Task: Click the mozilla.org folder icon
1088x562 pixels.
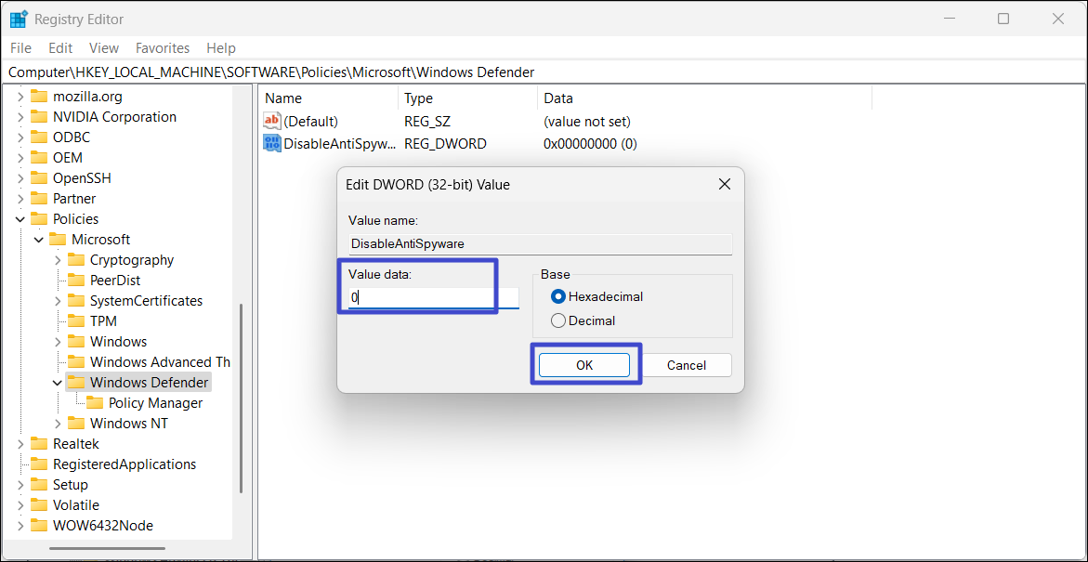Action: [x=40, y=96]
